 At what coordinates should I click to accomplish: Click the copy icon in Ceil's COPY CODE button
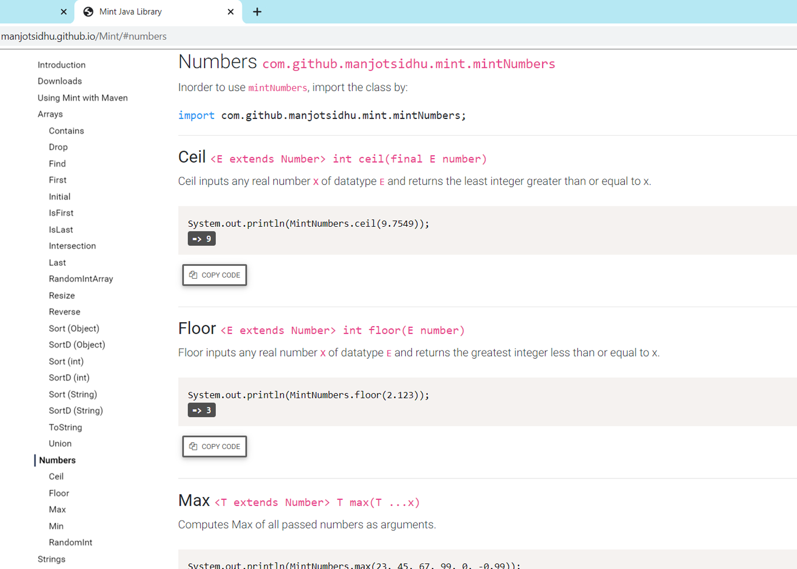[193, 275]
